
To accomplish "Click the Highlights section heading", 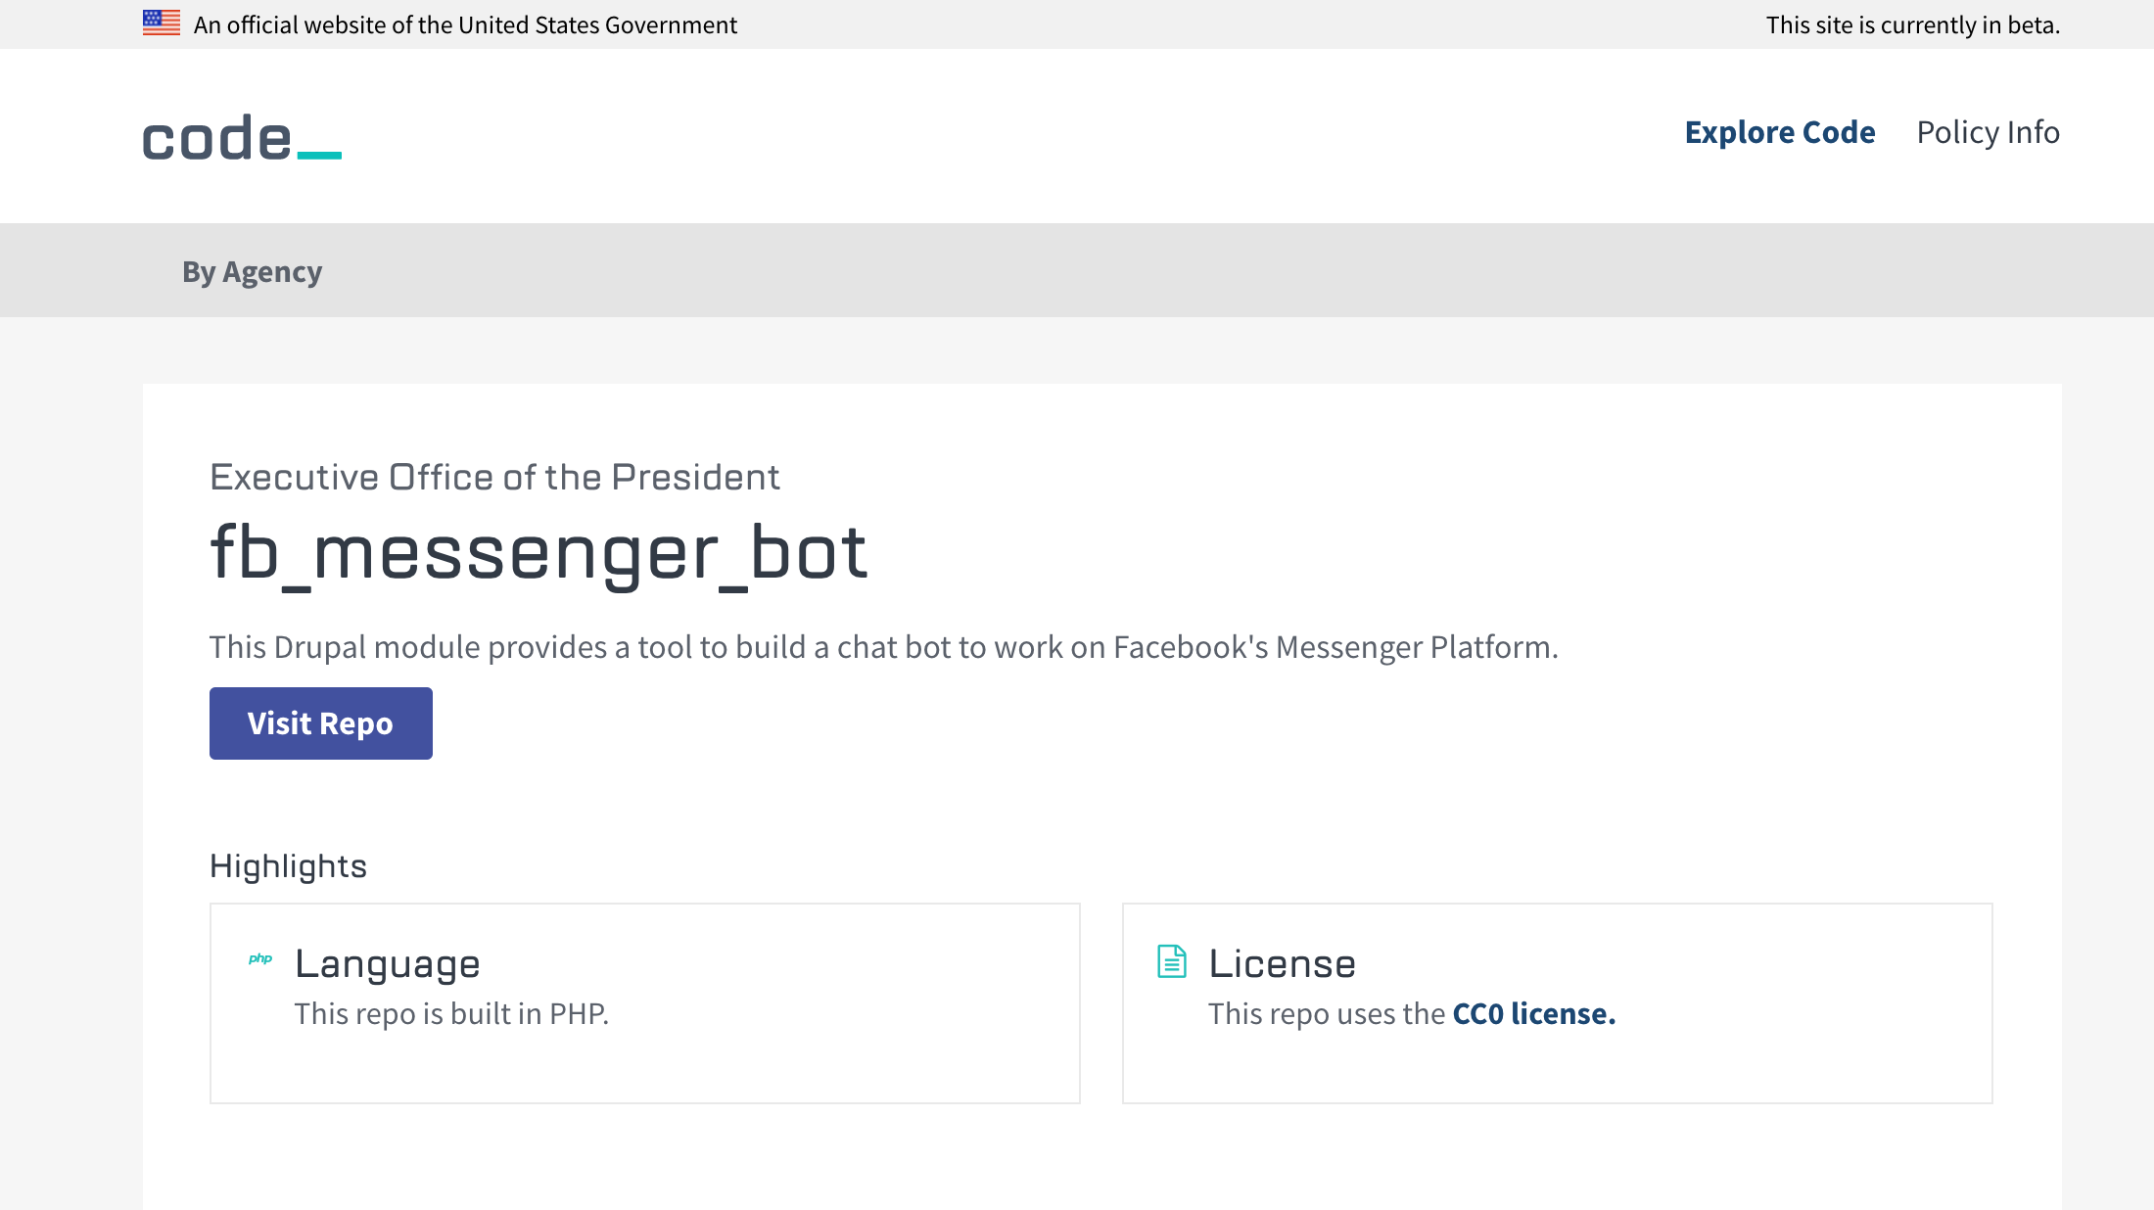I will 288,864.
